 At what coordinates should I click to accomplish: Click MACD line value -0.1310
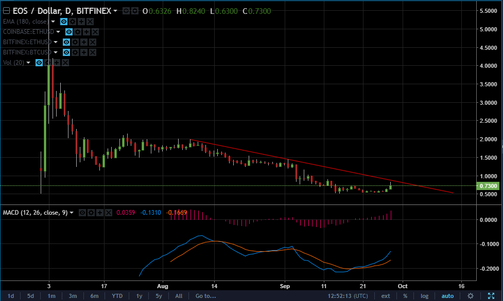pyautogui.click(x=150, y=213)
